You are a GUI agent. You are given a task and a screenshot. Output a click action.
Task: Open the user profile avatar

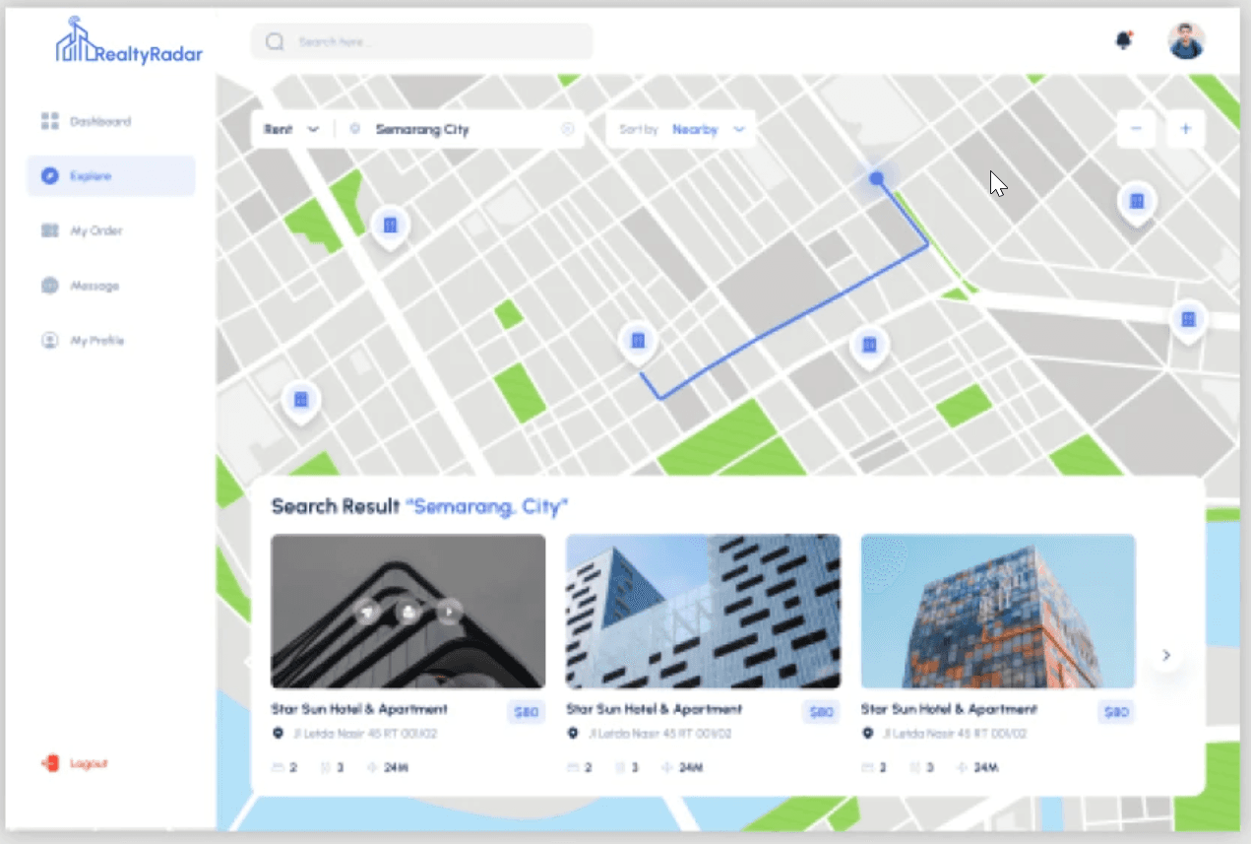tap(1186, 41)
